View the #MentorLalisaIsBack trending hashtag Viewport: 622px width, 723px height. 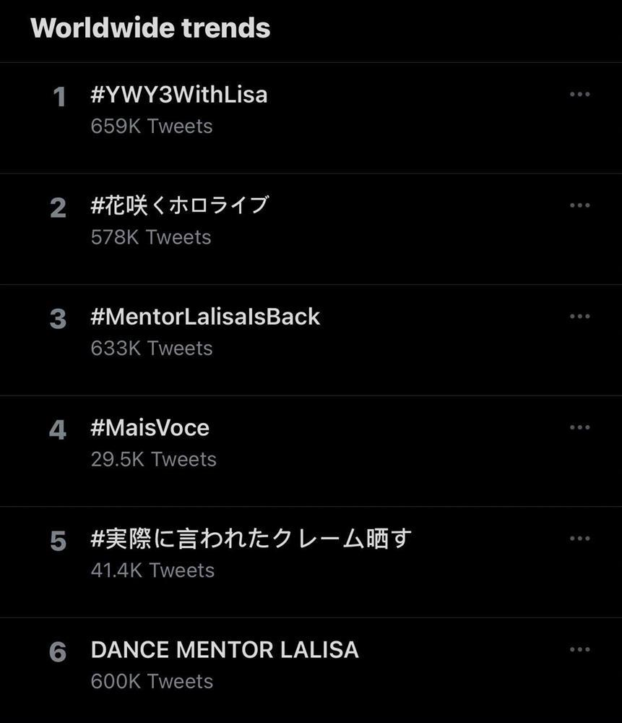[205, 317]
